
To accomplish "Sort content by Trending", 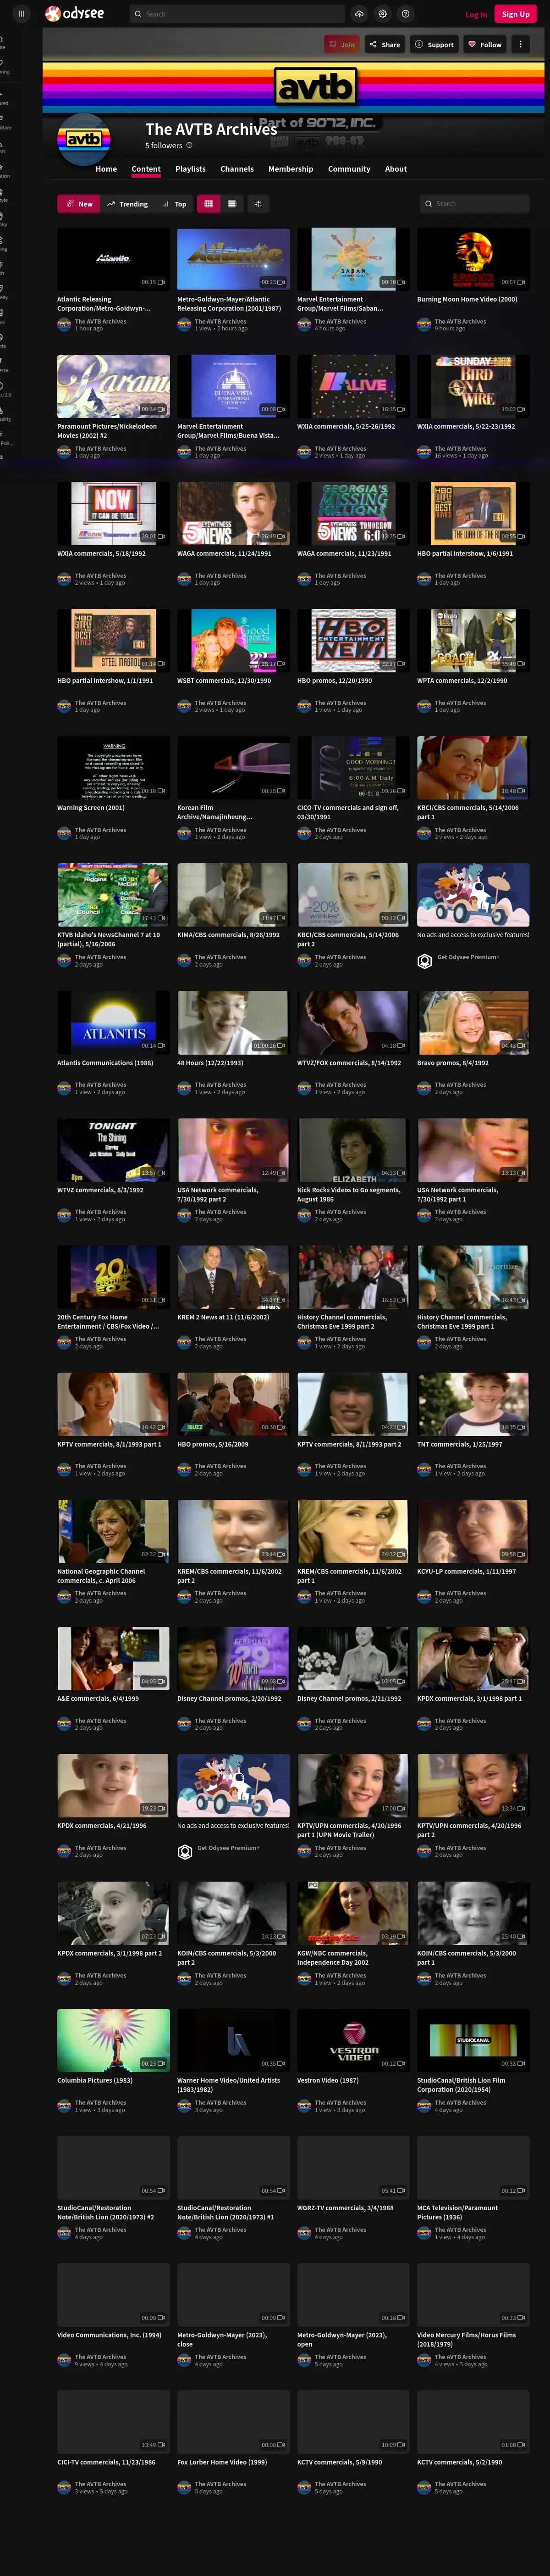I will click(x=128, y=204).
